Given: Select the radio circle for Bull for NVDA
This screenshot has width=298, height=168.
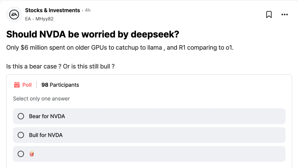Looking at the screenshot, I should point(21,135).
